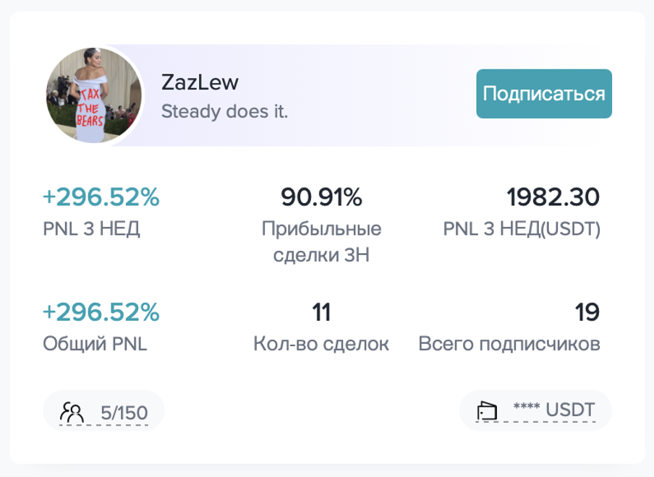The height and width of the screenshot is (477, 654).
Task: Click the wallet icon near USDT
Action: [x=487, y=411]
